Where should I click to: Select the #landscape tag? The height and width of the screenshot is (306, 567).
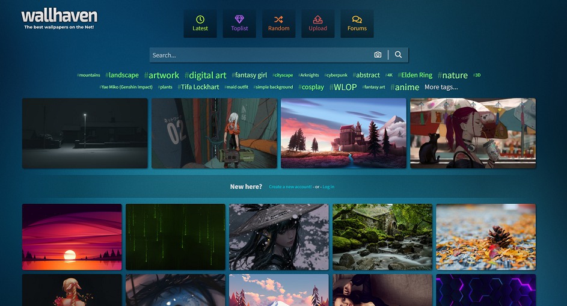tap(122, 75)
